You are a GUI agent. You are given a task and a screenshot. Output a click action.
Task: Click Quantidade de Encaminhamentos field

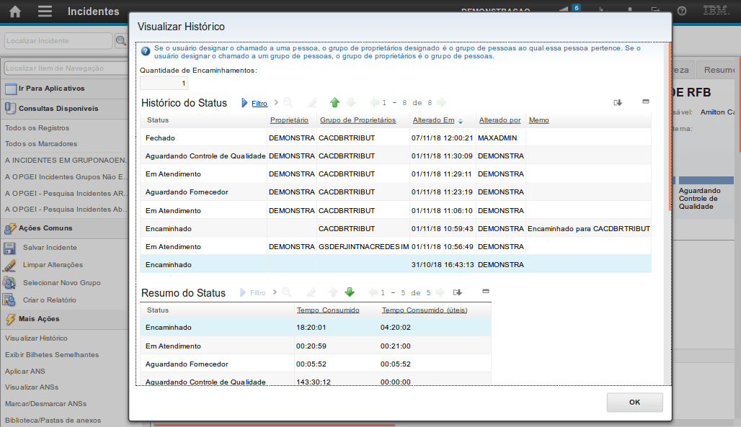[164, 83]
